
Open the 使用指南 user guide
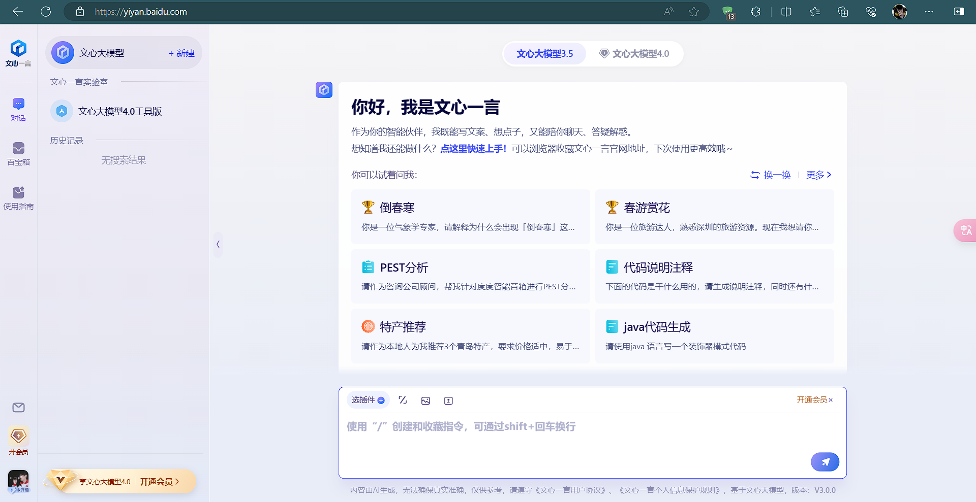coord(18,198)
